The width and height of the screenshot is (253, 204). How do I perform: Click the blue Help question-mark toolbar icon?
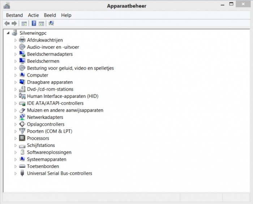click(34, 23)
